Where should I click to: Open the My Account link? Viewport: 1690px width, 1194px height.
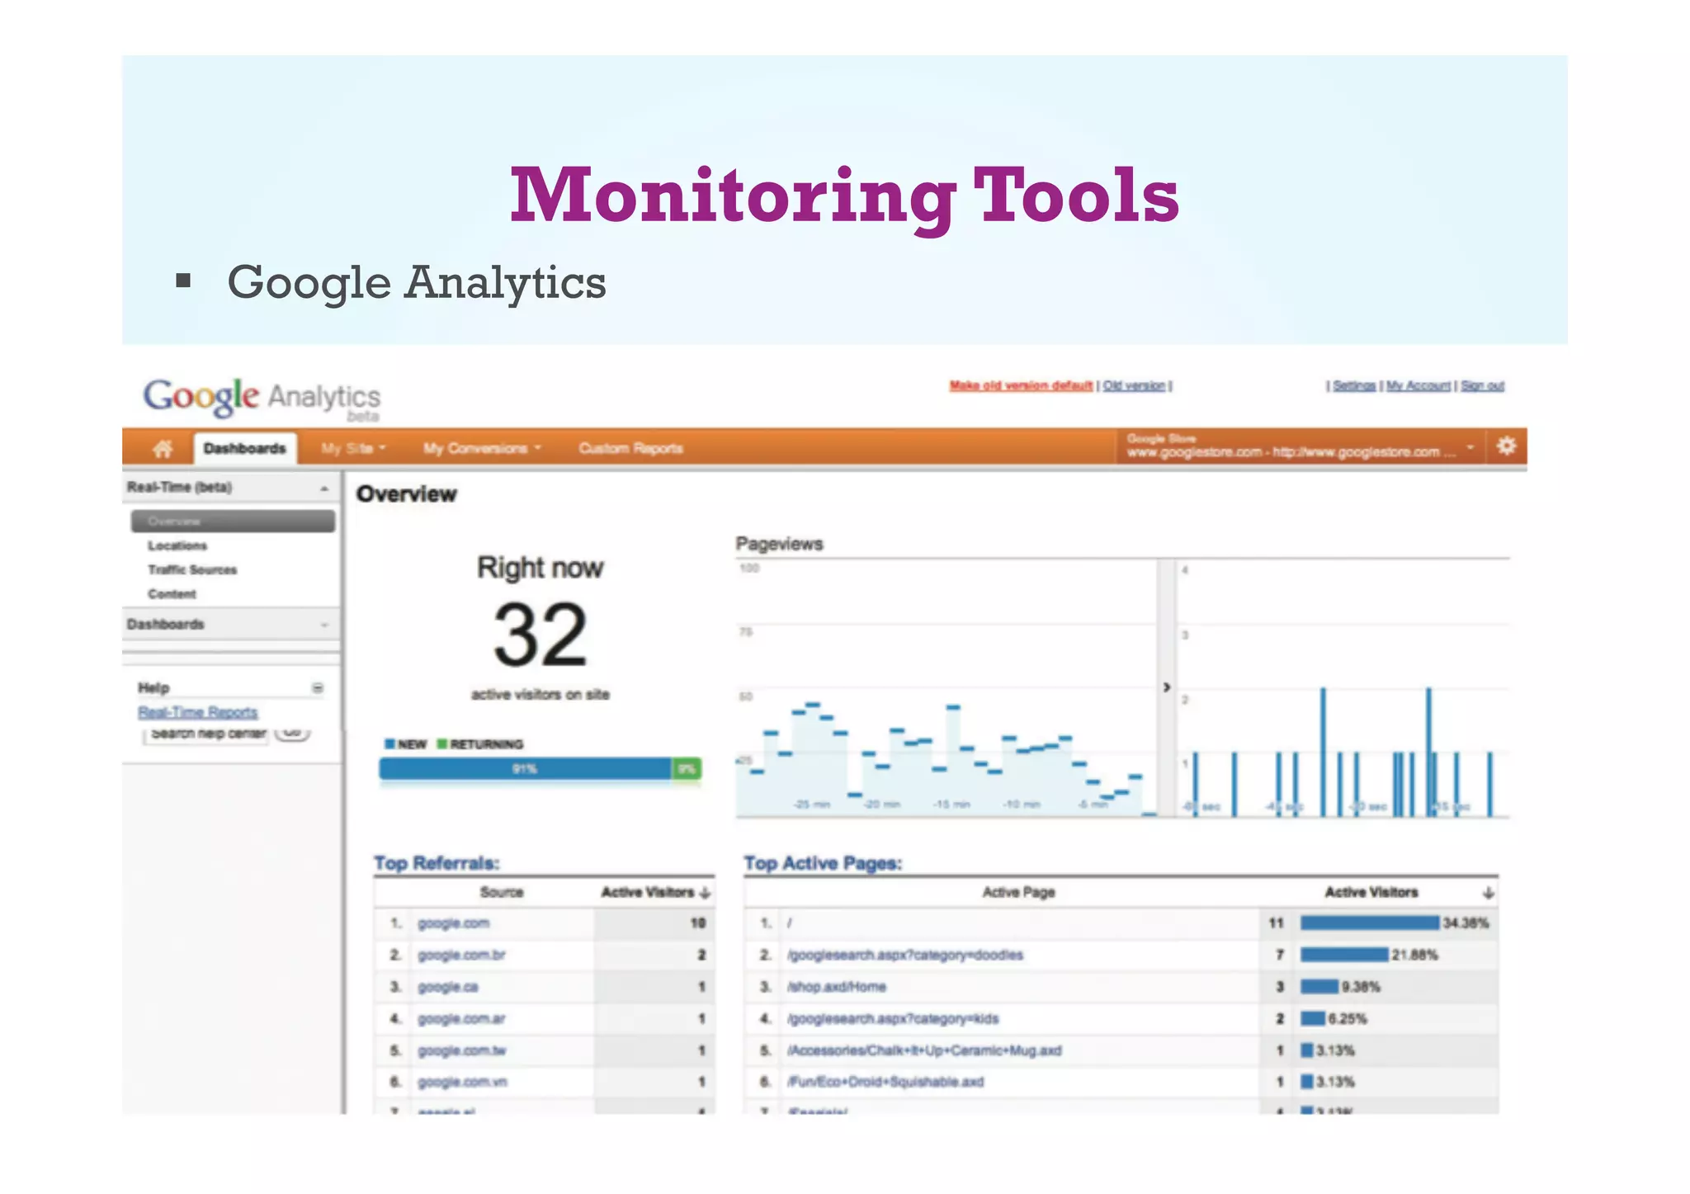tap(1419, 385)
